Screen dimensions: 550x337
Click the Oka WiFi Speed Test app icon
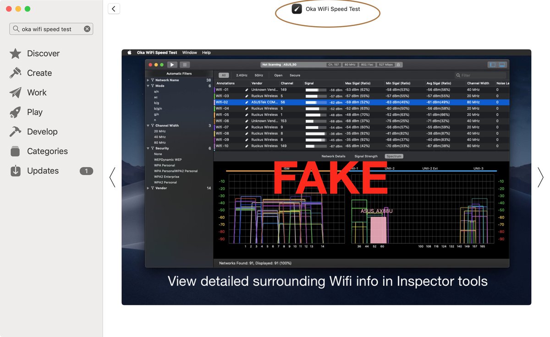(297, 9)
